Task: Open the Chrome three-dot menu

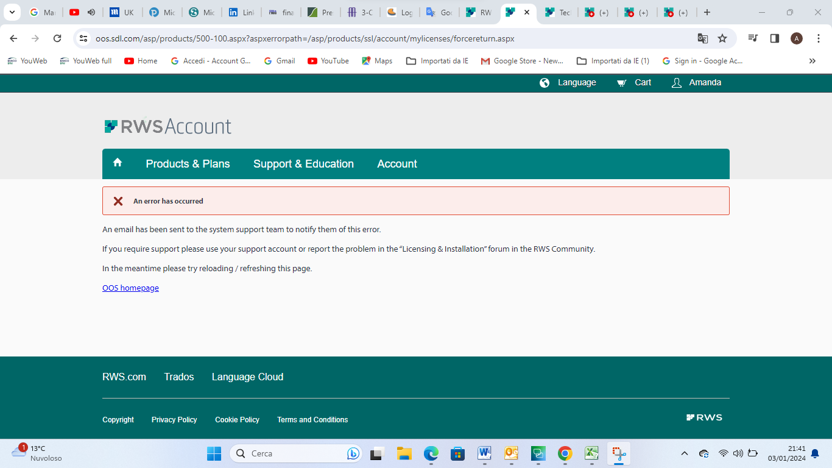Action: [818, 38]
